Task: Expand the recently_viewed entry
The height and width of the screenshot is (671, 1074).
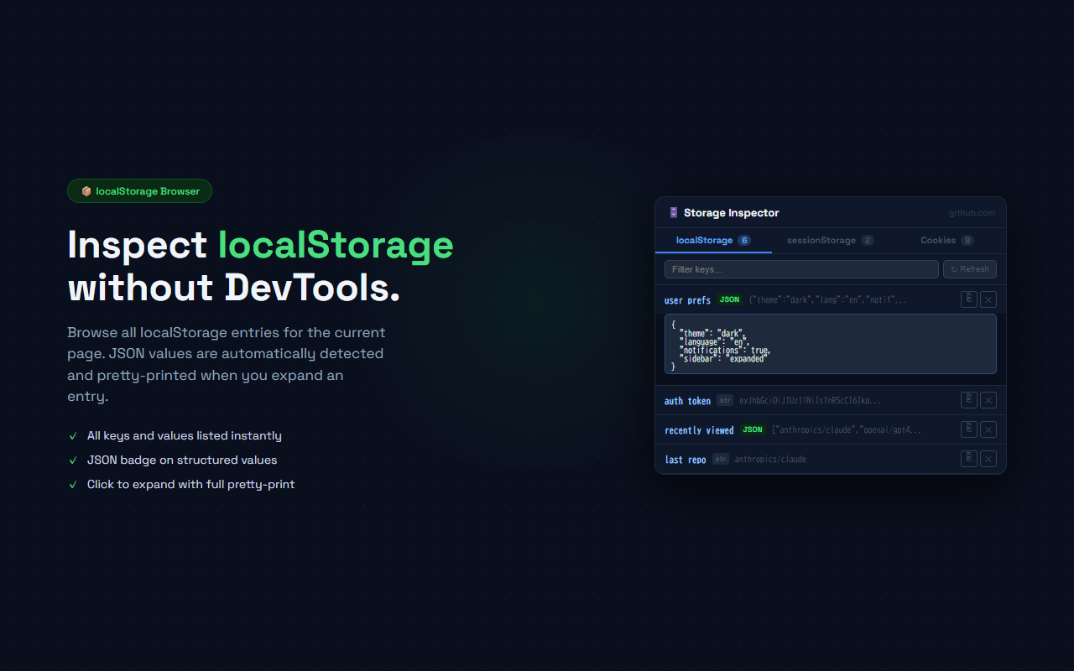Action: pos(830,429)
